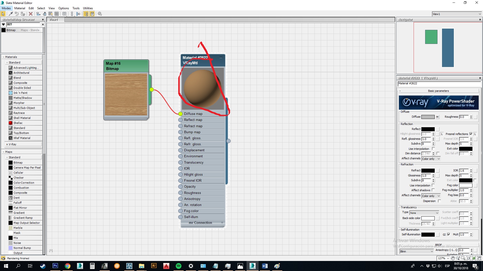Click the Lay Out All hierarchy icon
The width and height of the screenshot is (483, 271).
click(72, 14)
